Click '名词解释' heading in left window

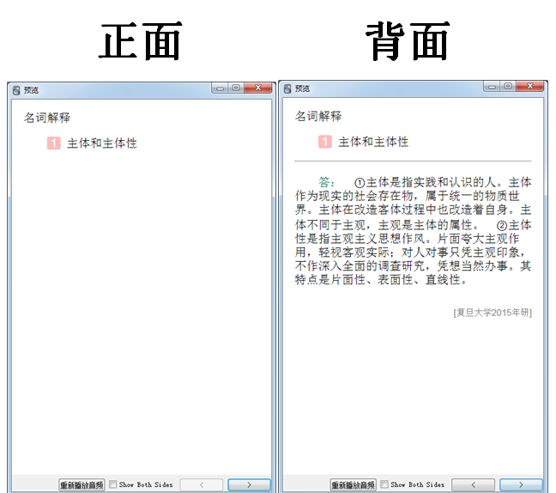[x=47, y=118]
